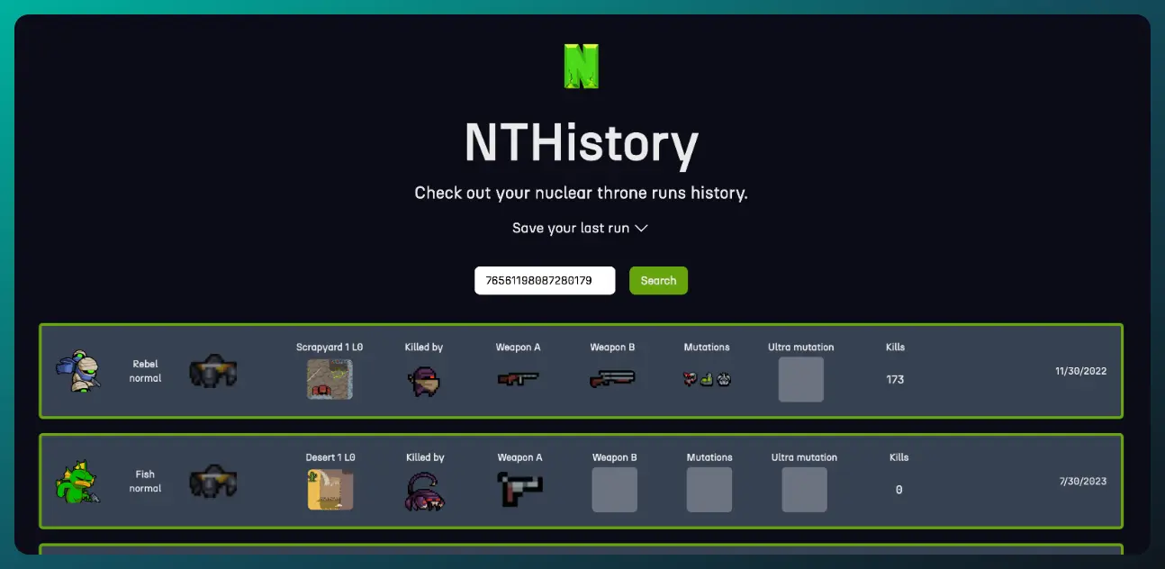Click Weapon B shotgun icon in Rebel row
This screenshot has height=569, width=1165.
[613, 379]
